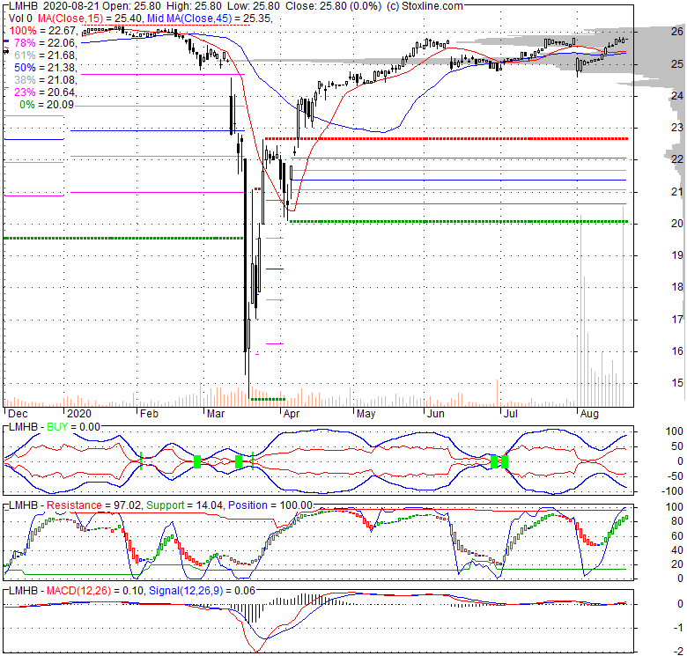Click the Mar label on time axis
Image resolution: width=687 pixels, height=656 pixels.
point(216,414)
